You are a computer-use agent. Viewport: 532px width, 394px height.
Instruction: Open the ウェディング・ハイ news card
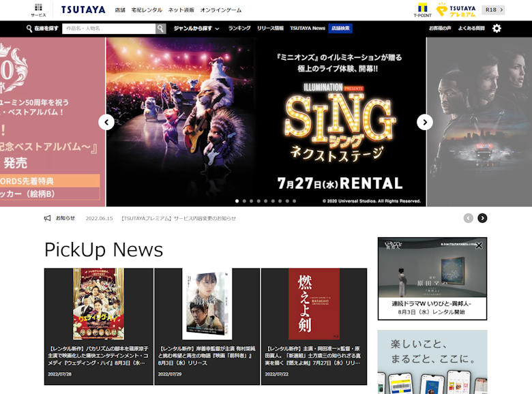pos(99,327)
